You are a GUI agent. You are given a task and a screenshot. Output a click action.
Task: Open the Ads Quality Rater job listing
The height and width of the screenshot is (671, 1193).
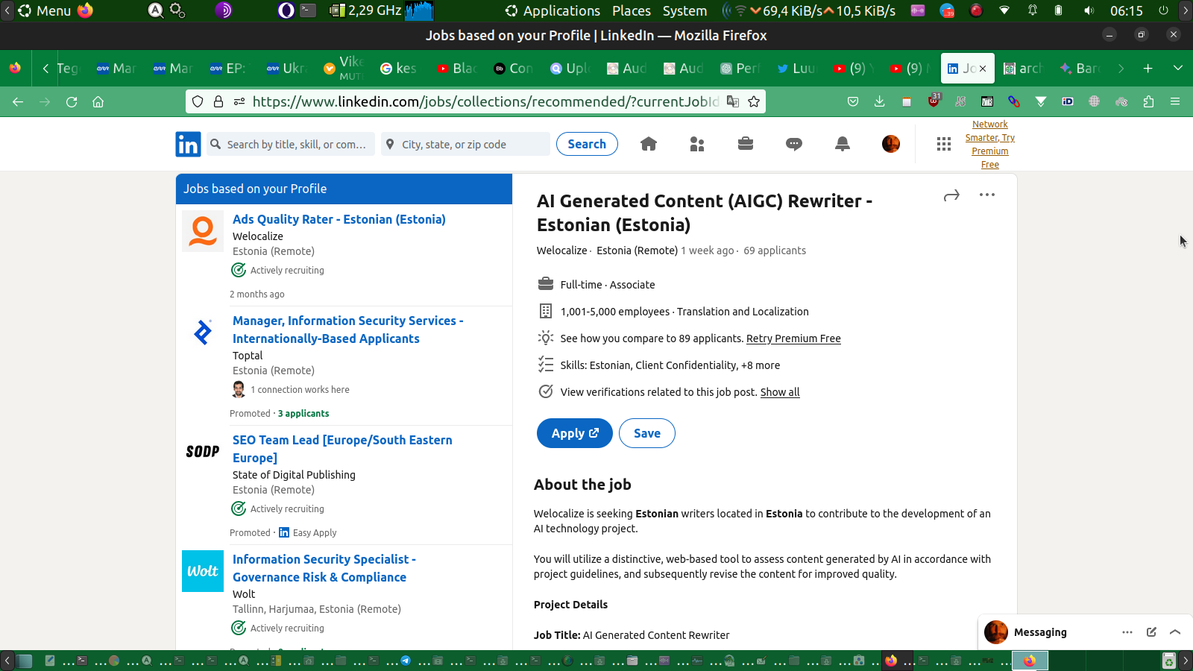point(339,219)
